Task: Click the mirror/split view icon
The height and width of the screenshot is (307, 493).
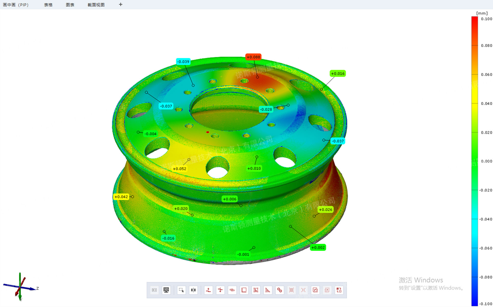Action: [x=193, y=290]
